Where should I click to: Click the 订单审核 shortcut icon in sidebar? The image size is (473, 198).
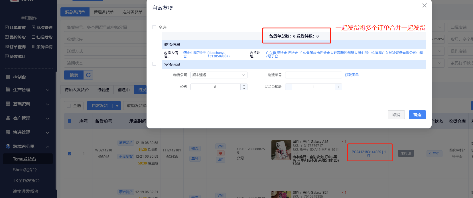(x=7, y=28)
